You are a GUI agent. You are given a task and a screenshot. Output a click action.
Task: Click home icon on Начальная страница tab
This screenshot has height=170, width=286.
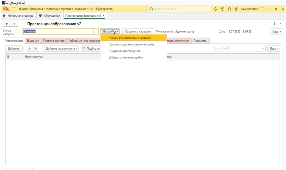4,16
